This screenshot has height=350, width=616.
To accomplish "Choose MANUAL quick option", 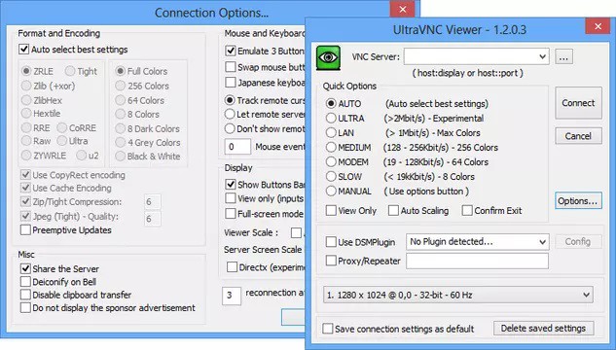I will click(x=331, y=192).
